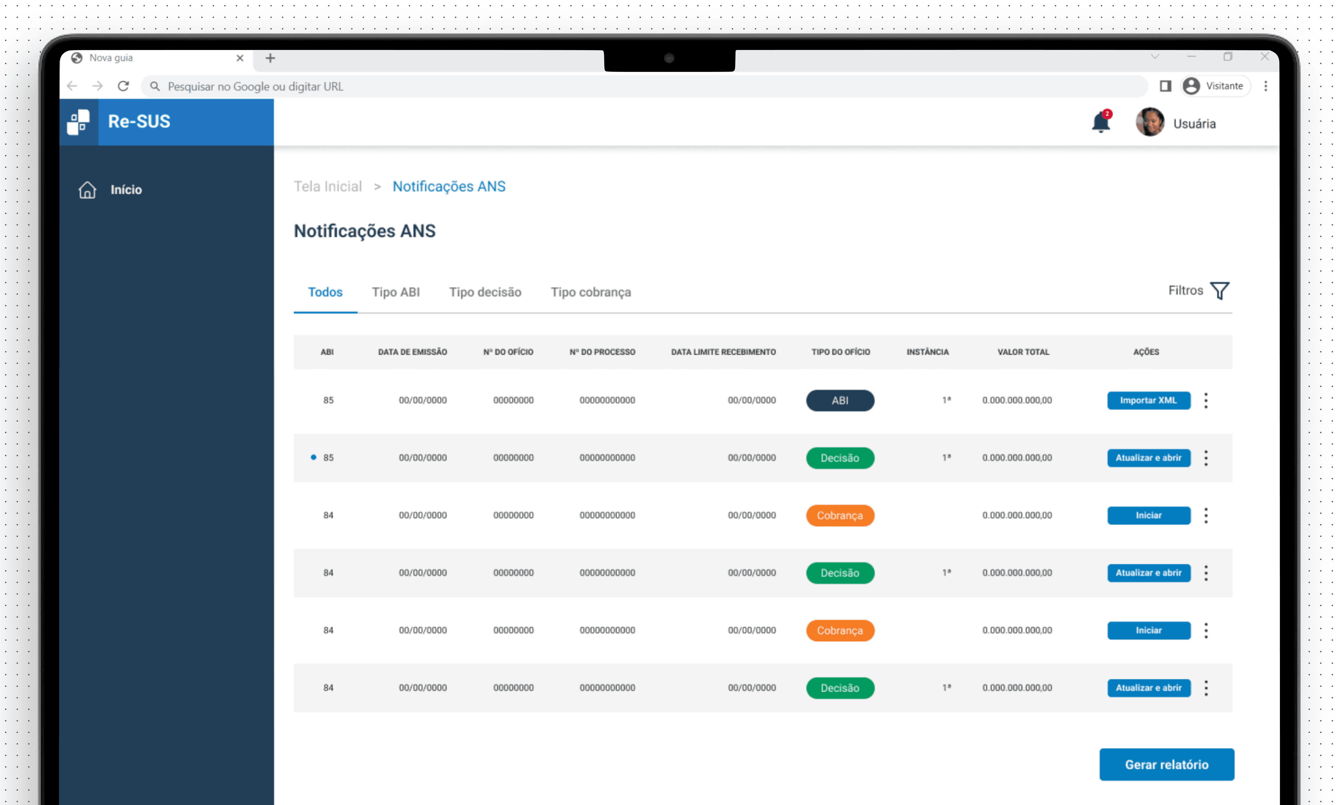The image size is (1338, 805).
Task: Click the Início home icon
Action: click(87, 190)
